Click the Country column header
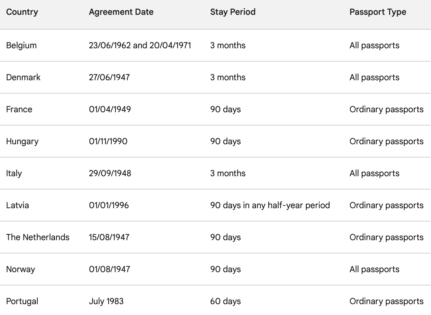 coord(22,12)
